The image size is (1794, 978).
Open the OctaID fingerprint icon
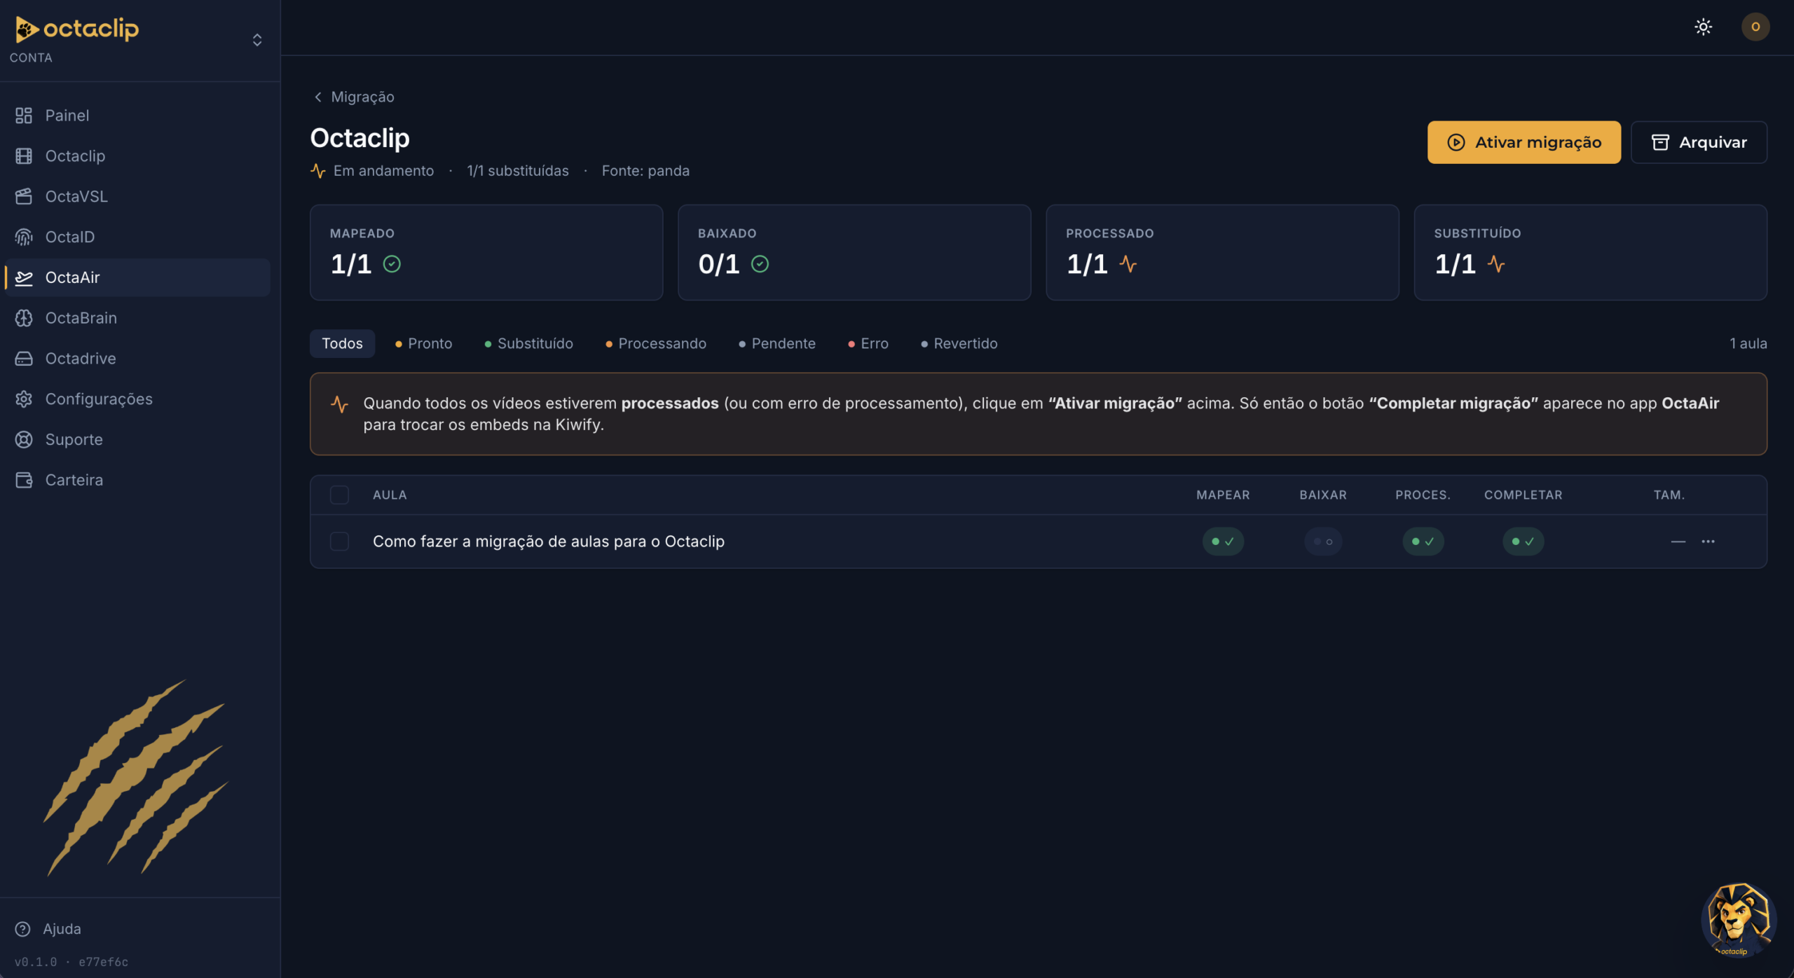(24, 237)
